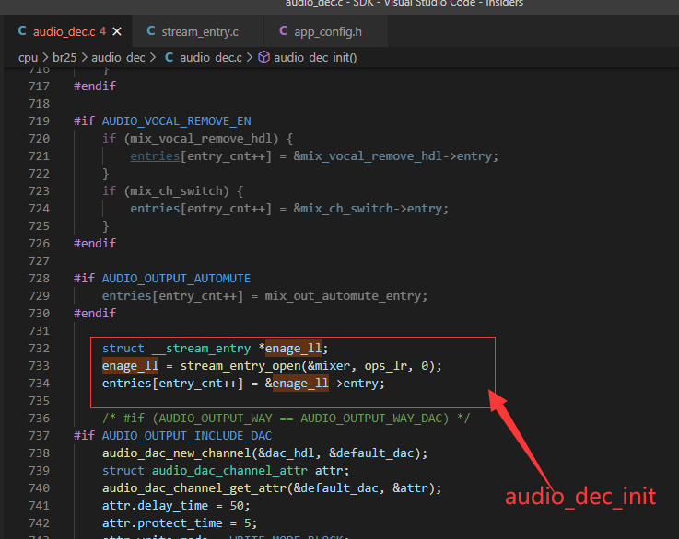The image size is (679, 539).
Task: Click mix_vocal_remove_hdl on line 720
Action: 201,138
